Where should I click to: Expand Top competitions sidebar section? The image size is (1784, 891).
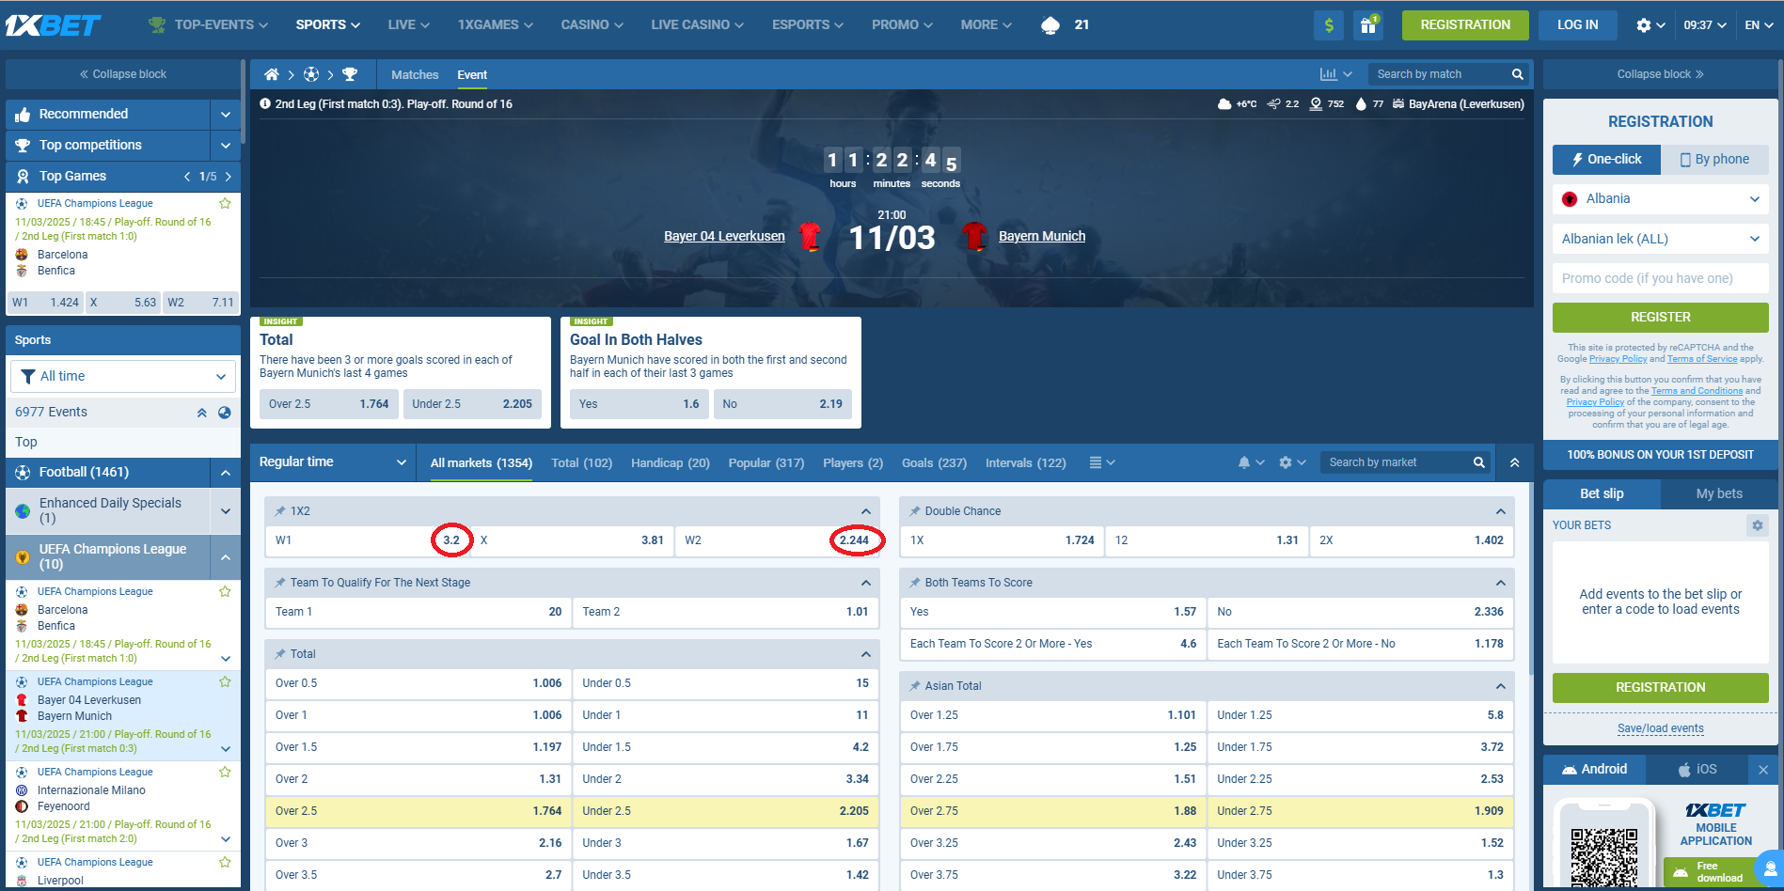225,146
